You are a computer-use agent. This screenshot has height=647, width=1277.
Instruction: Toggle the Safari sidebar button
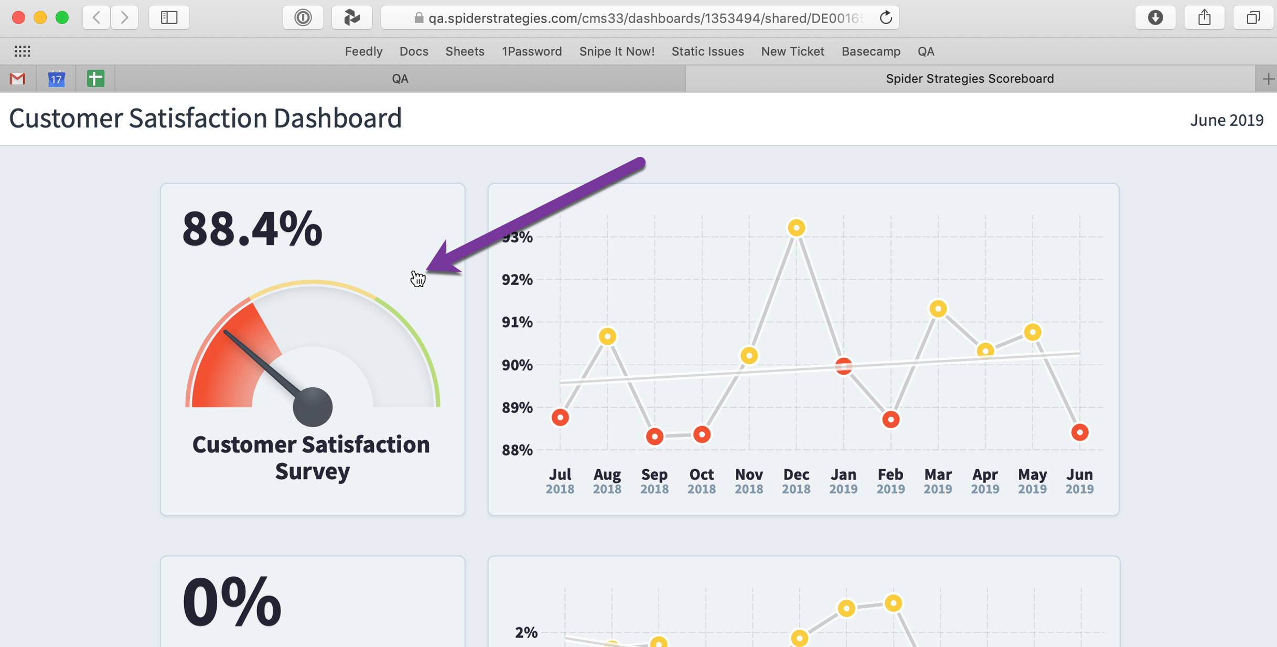click(x=169, y=18)
